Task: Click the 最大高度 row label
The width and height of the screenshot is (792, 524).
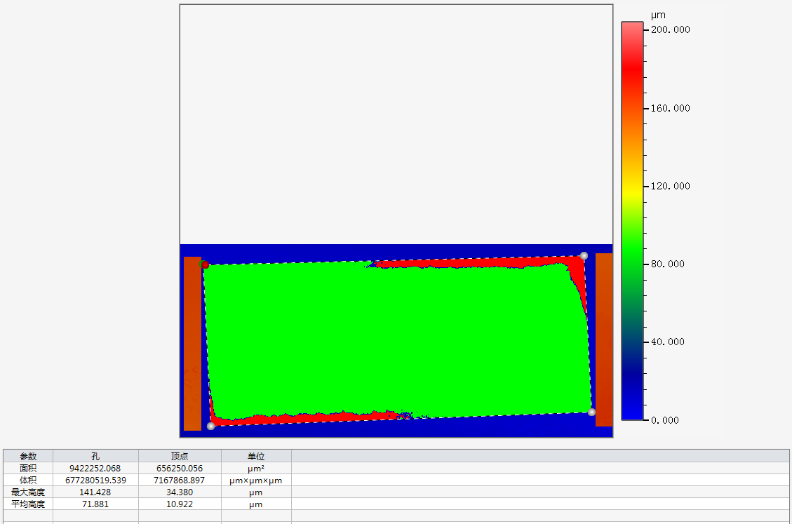Action: pos(28,492)
